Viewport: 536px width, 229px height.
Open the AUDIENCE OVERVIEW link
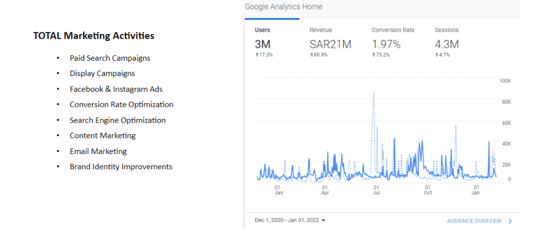pyautogui.click(x=474, y=221)
